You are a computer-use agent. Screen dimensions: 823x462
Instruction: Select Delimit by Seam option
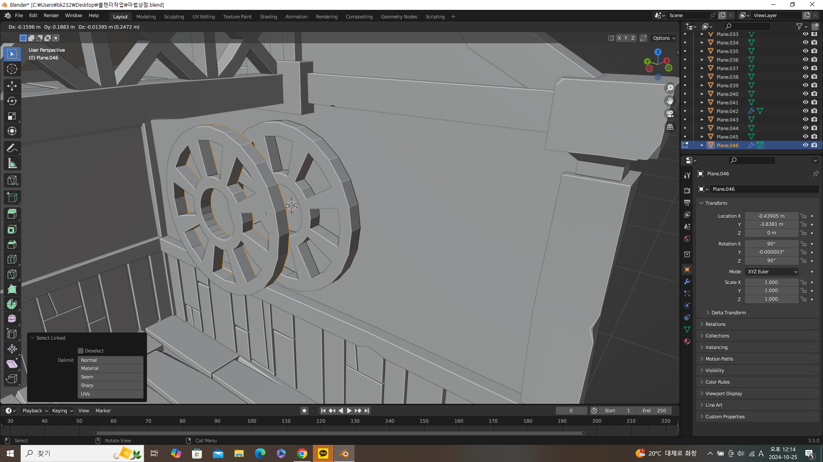click(111, 377)
